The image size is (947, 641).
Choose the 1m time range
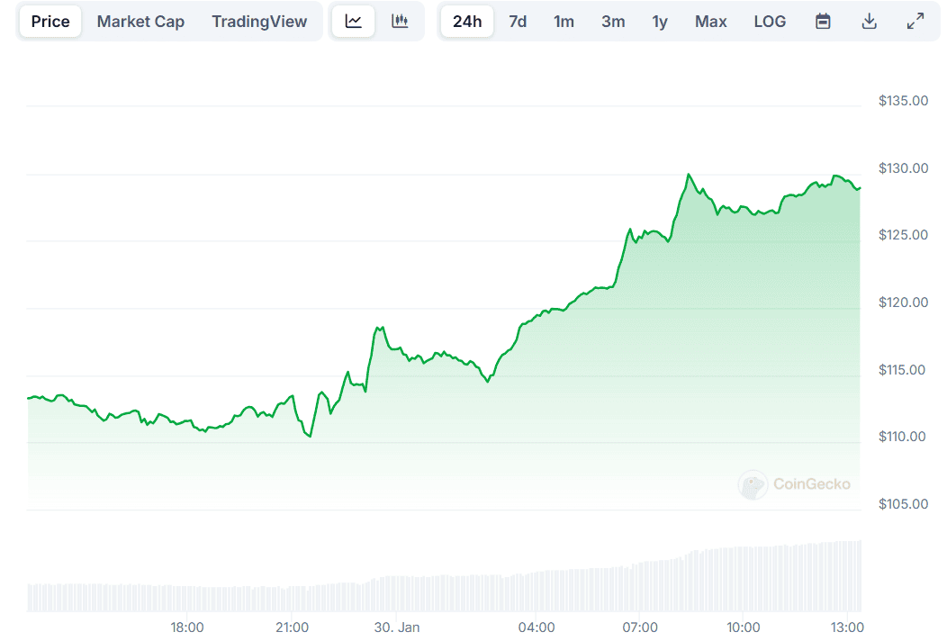pos(564,22)
